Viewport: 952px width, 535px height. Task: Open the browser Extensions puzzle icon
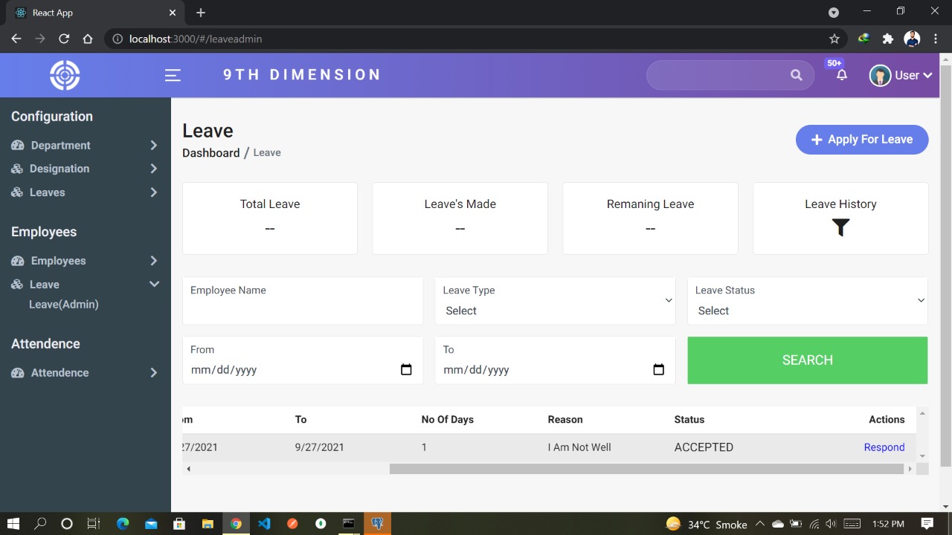point(887,39)
